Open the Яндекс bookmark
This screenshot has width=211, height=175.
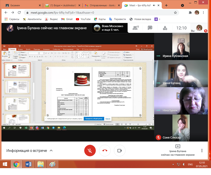(x=51, y=19)
